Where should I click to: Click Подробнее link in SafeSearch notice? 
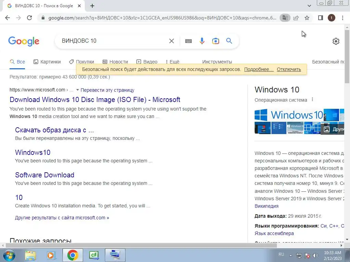(259, 69)
